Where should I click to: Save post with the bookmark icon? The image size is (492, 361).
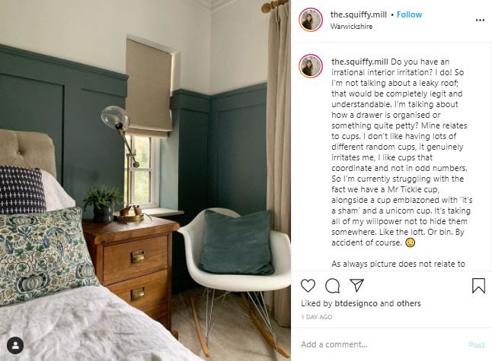478,285
